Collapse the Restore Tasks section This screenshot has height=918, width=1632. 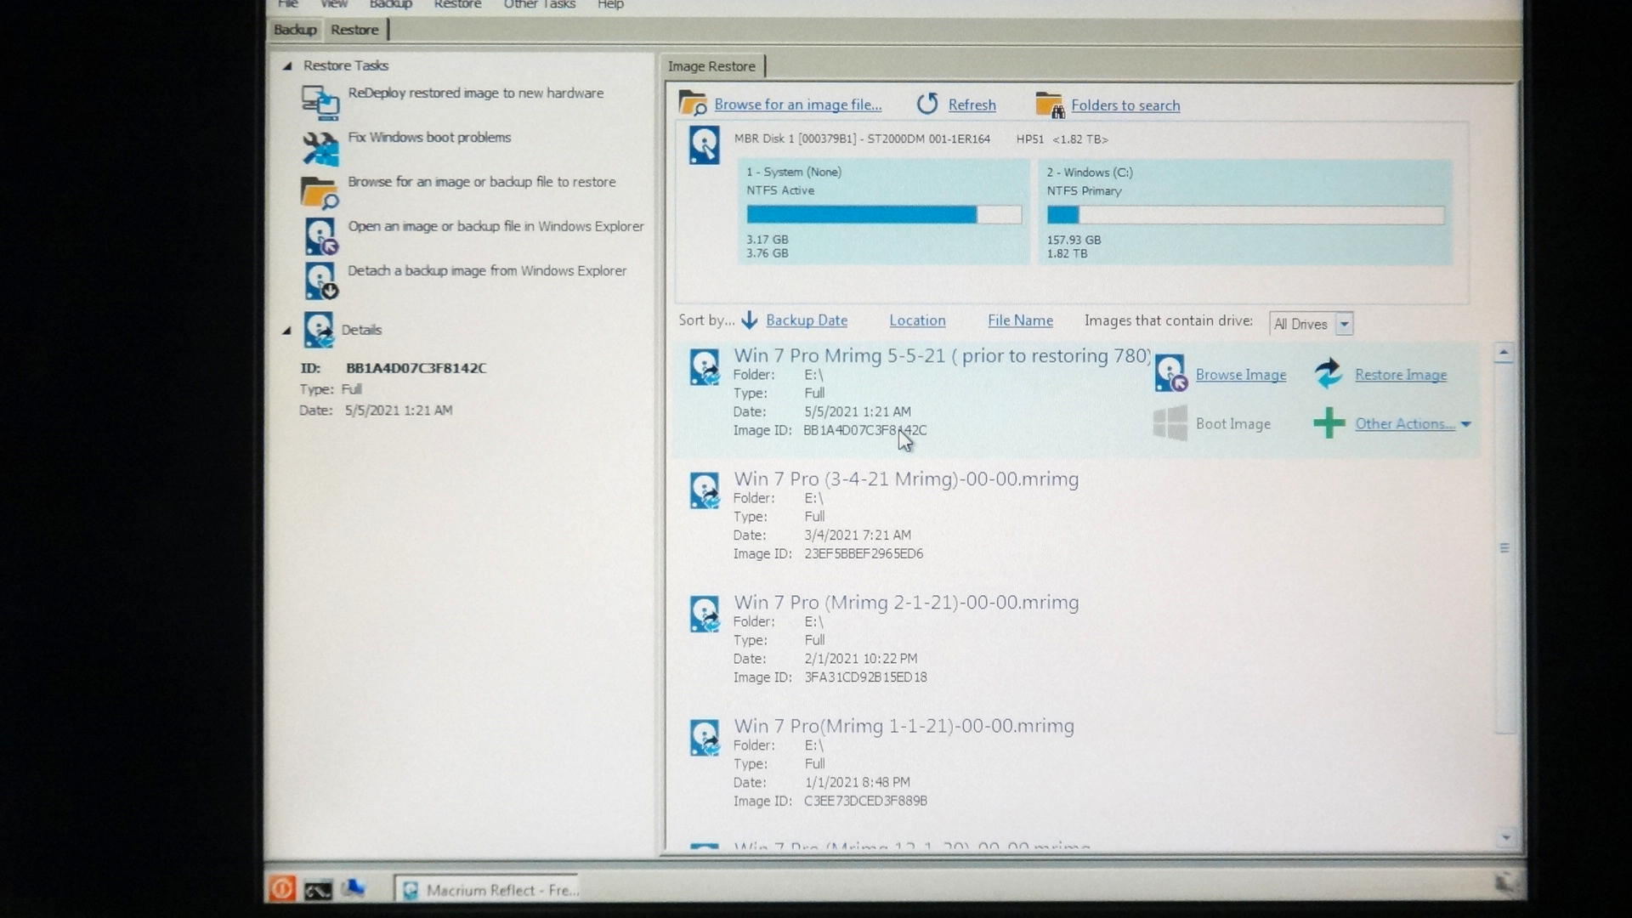287,65
